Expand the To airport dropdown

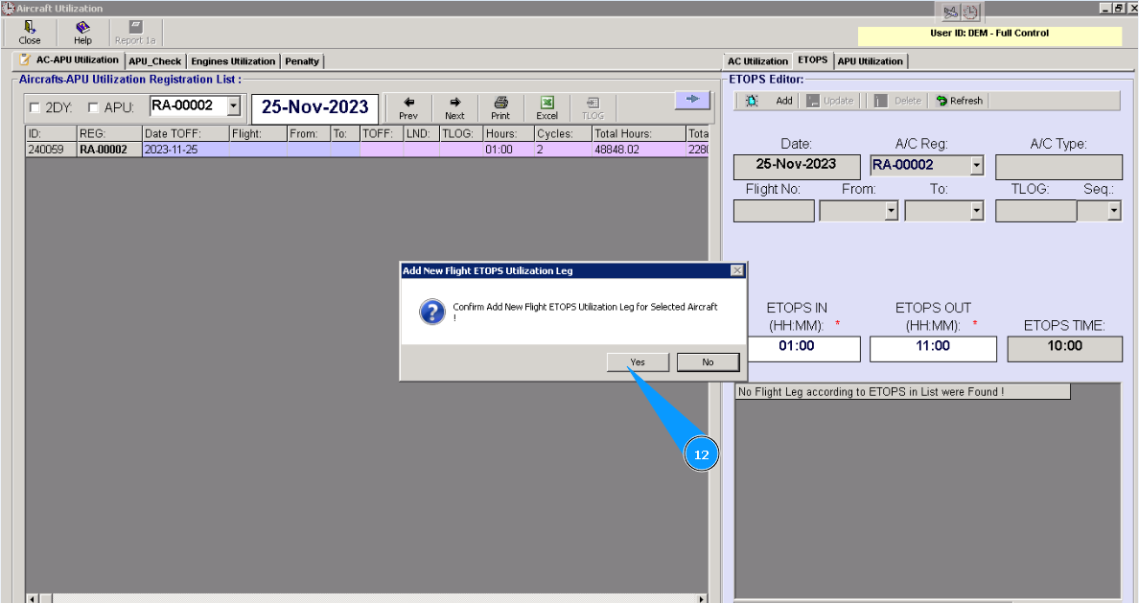[x=976, y=211]
